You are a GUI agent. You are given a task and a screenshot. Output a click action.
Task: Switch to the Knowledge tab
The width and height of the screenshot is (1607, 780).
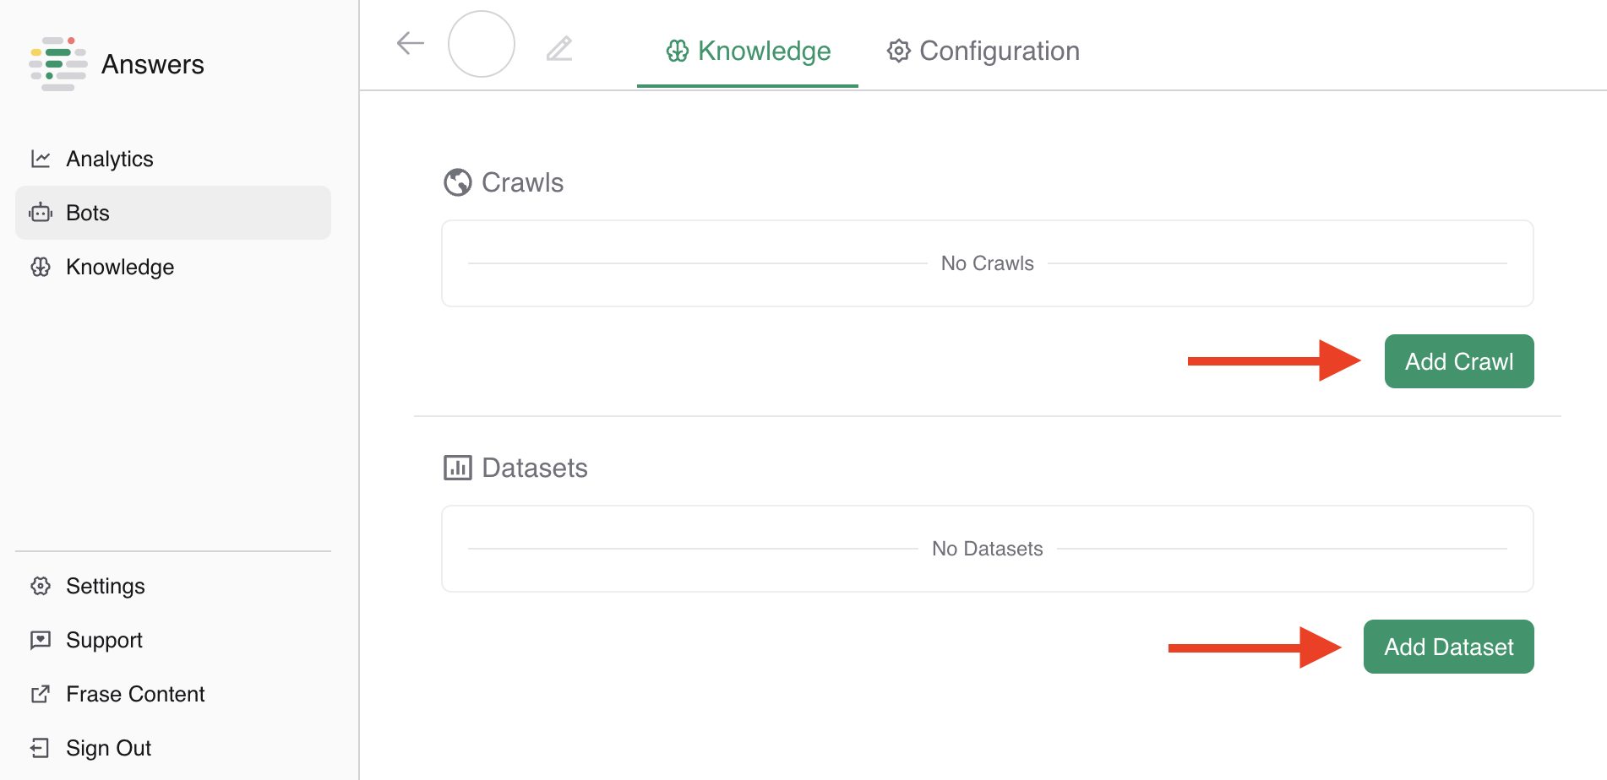click(748, 51)
